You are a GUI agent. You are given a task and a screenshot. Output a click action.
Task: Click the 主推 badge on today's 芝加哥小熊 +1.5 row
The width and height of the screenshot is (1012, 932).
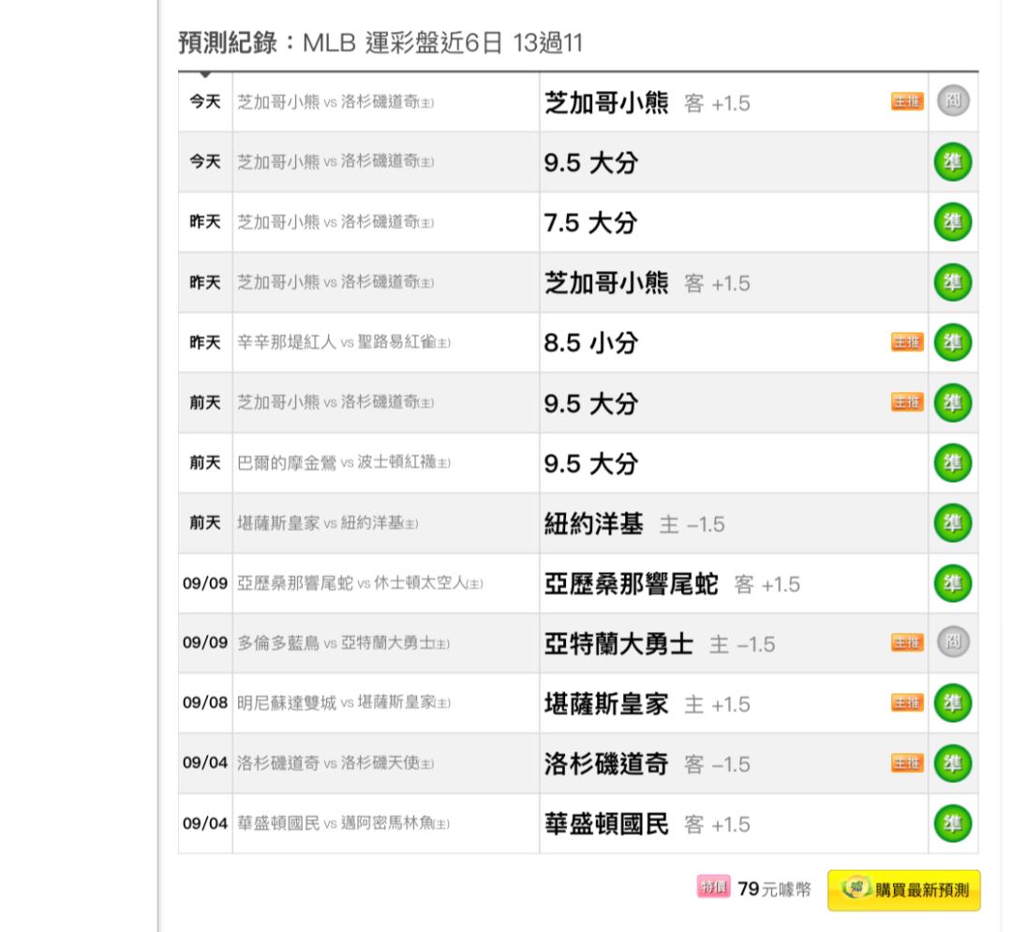point(907,101)
